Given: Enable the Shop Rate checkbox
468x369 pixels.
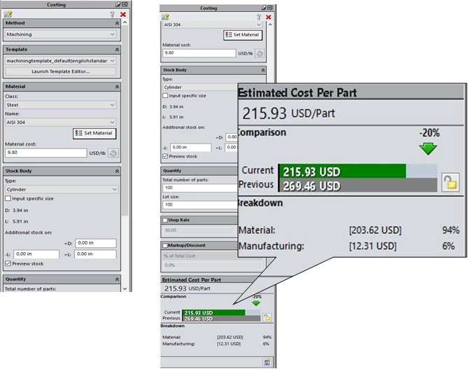Looking at the screenshot, I should point(165,220).
